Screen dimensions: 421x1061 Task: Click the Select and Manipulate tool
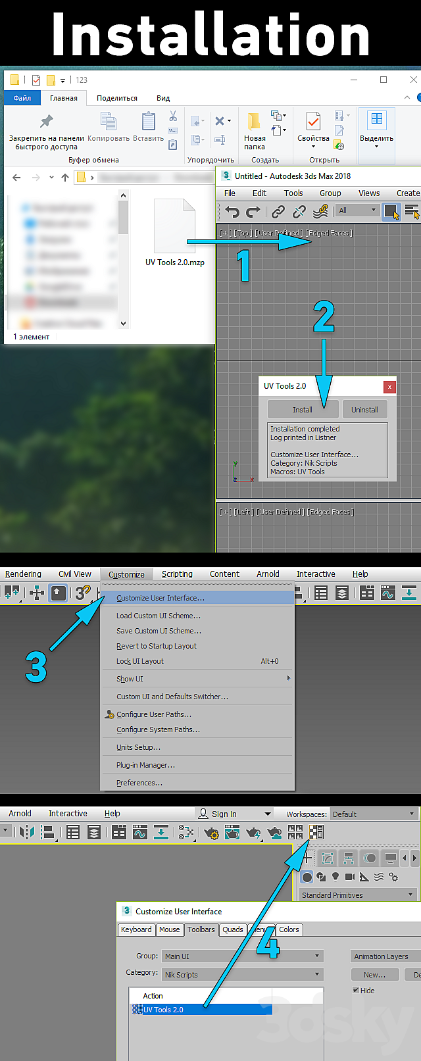(37, 593)
